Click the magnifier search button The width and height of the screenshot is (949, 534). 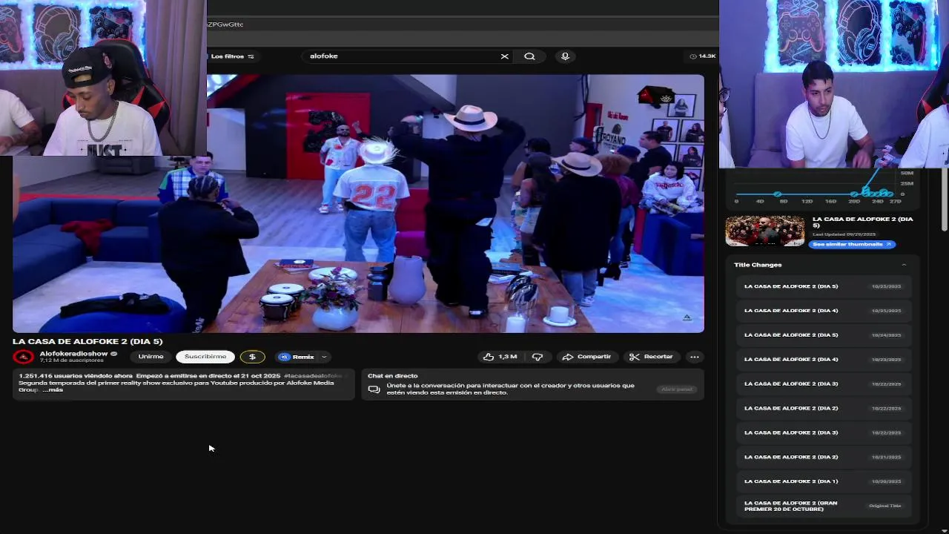pyautogui.click(x=529, y=56)
